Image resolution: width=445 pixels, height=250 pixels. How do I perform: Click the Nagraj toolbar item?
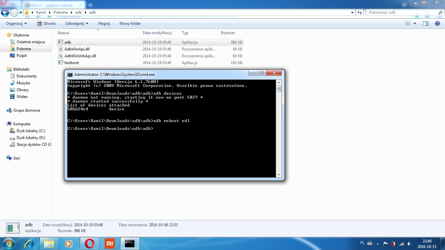[104, 23]
